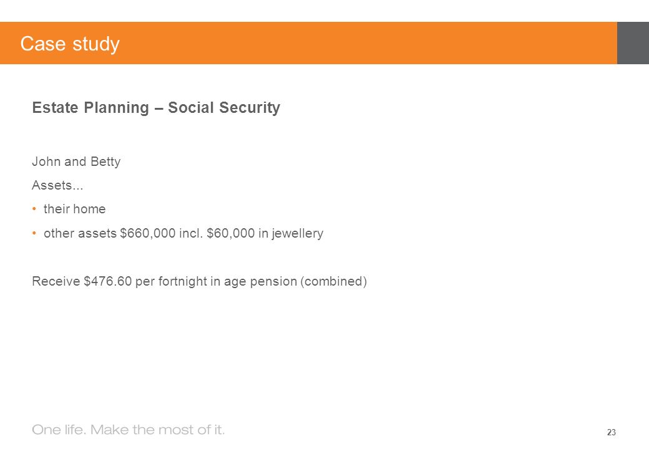Screen dimensions: 649x449
Task: Click the orange header banner
Action: [308, 43]
